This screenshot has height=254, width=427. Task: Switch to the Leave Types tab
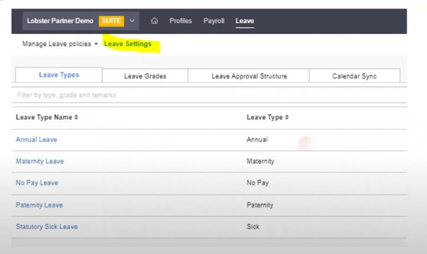59,74
